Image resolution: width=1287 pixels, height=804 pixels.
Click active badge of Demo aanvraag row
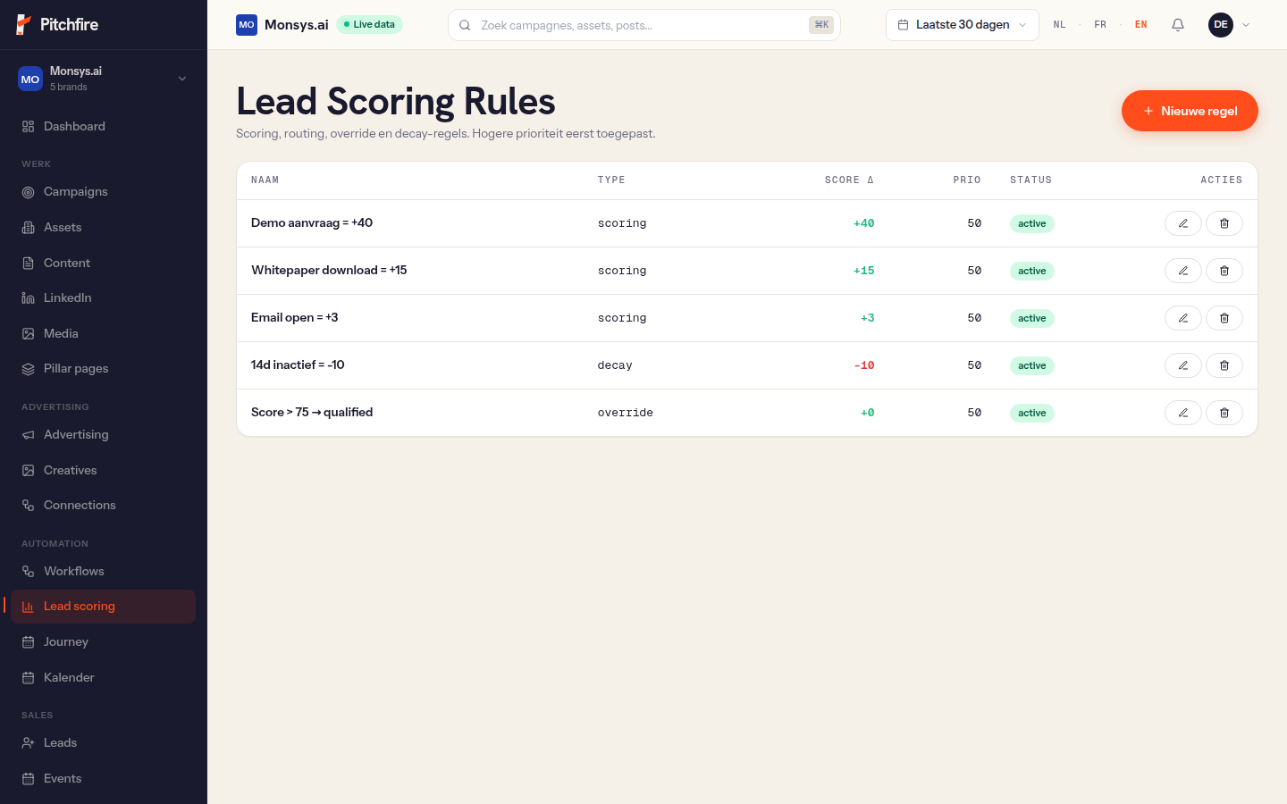[x=1032, y=224]
